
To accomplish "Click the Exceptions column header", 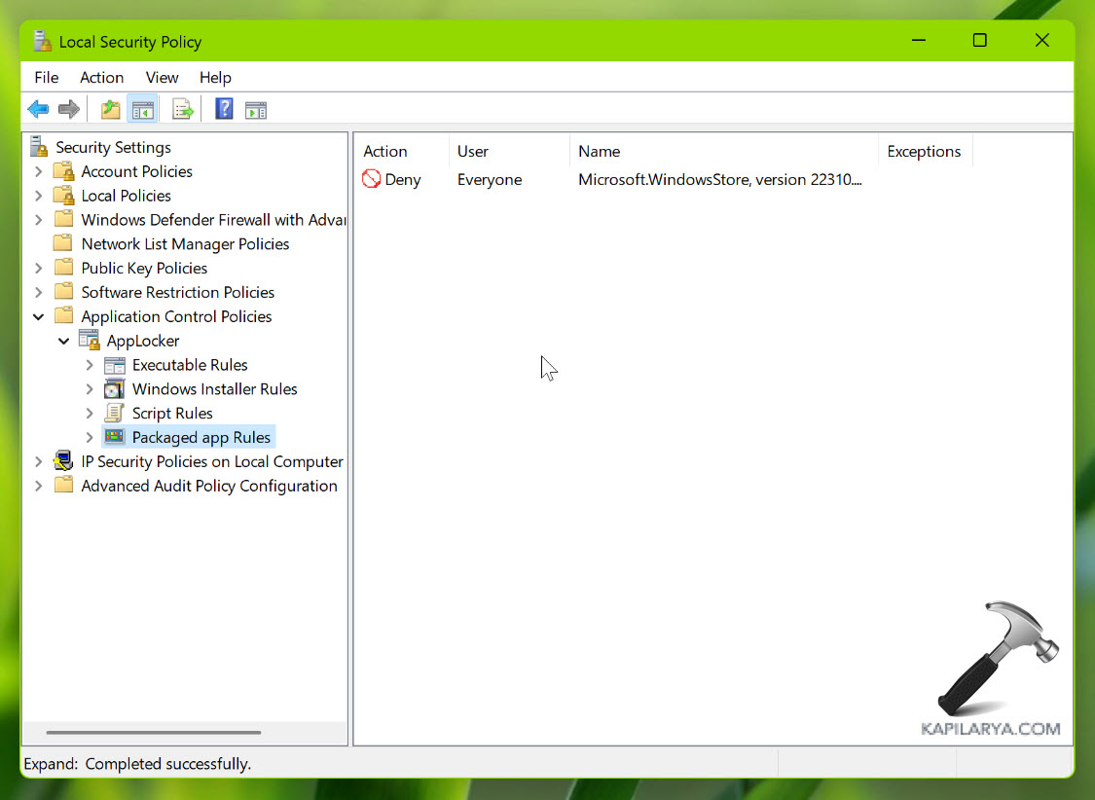I will 924,151.
